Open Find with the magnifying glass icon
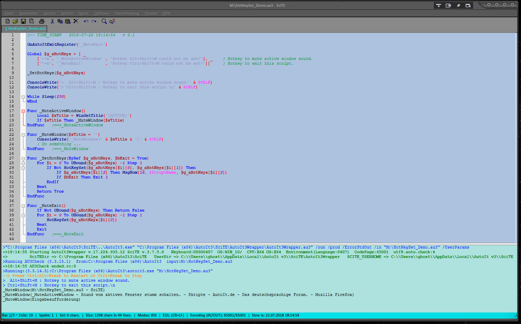Screen dimensions: 521x324 (104, 21)
